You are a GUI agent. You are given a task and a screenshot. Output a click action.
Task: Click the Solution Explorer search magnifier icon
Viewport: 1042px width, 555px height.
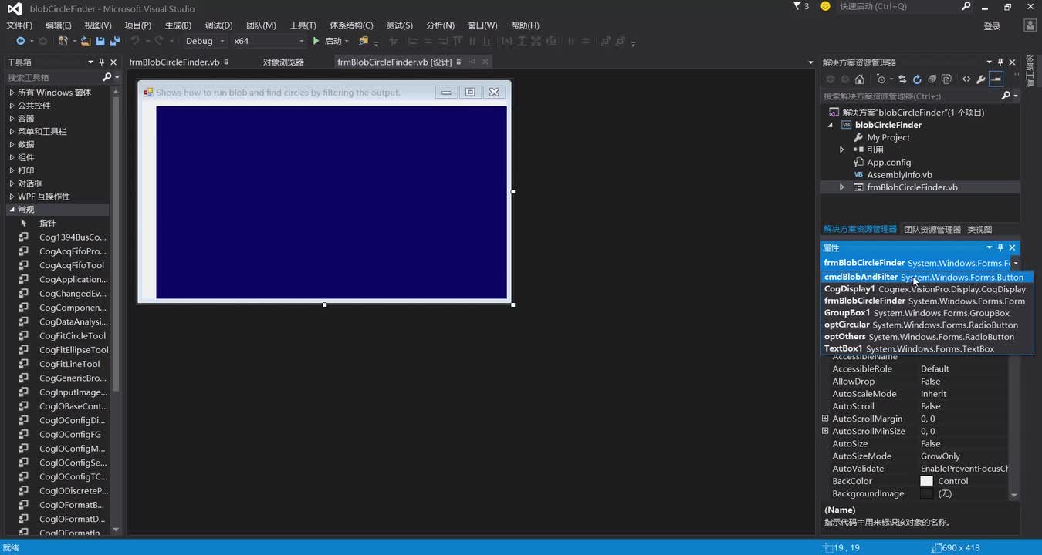click(1006, 96)
